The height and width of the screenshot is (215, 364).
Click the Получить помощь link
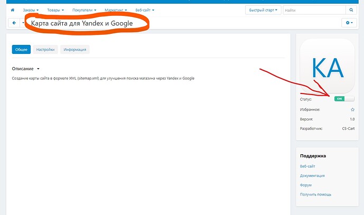pos(315,194)
